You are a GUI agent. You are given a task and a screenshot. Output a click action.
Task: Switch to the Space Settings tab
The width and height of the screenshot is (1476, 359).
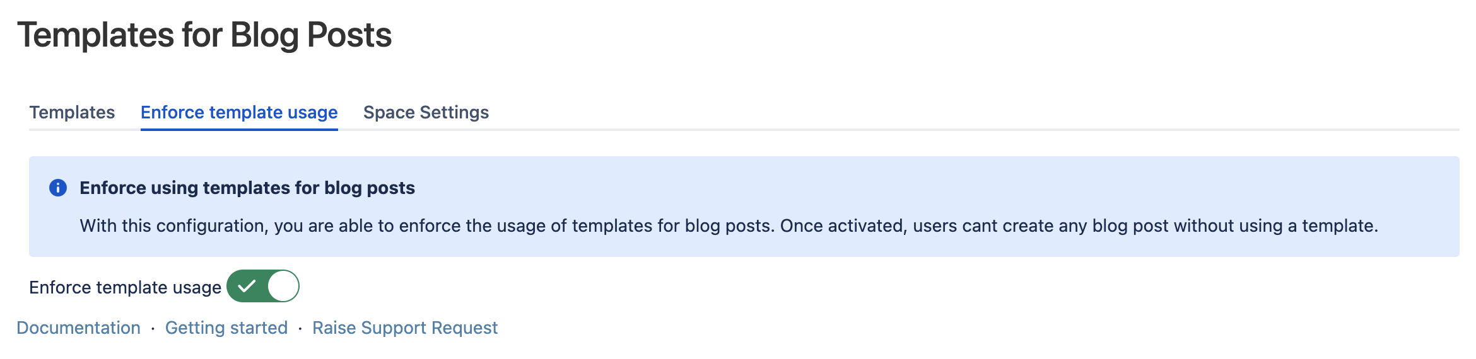click(426, 112)
